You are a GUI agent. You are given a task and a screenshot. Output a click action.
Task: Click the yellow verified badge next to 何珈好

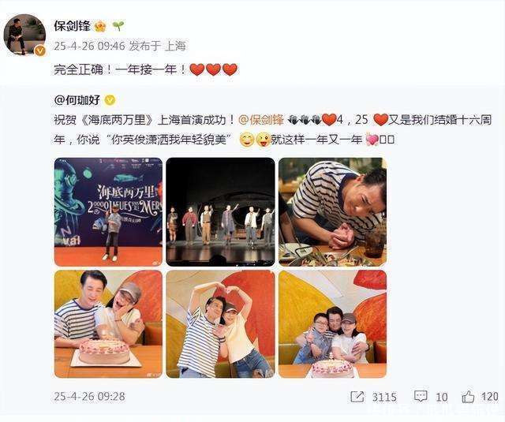110,100
